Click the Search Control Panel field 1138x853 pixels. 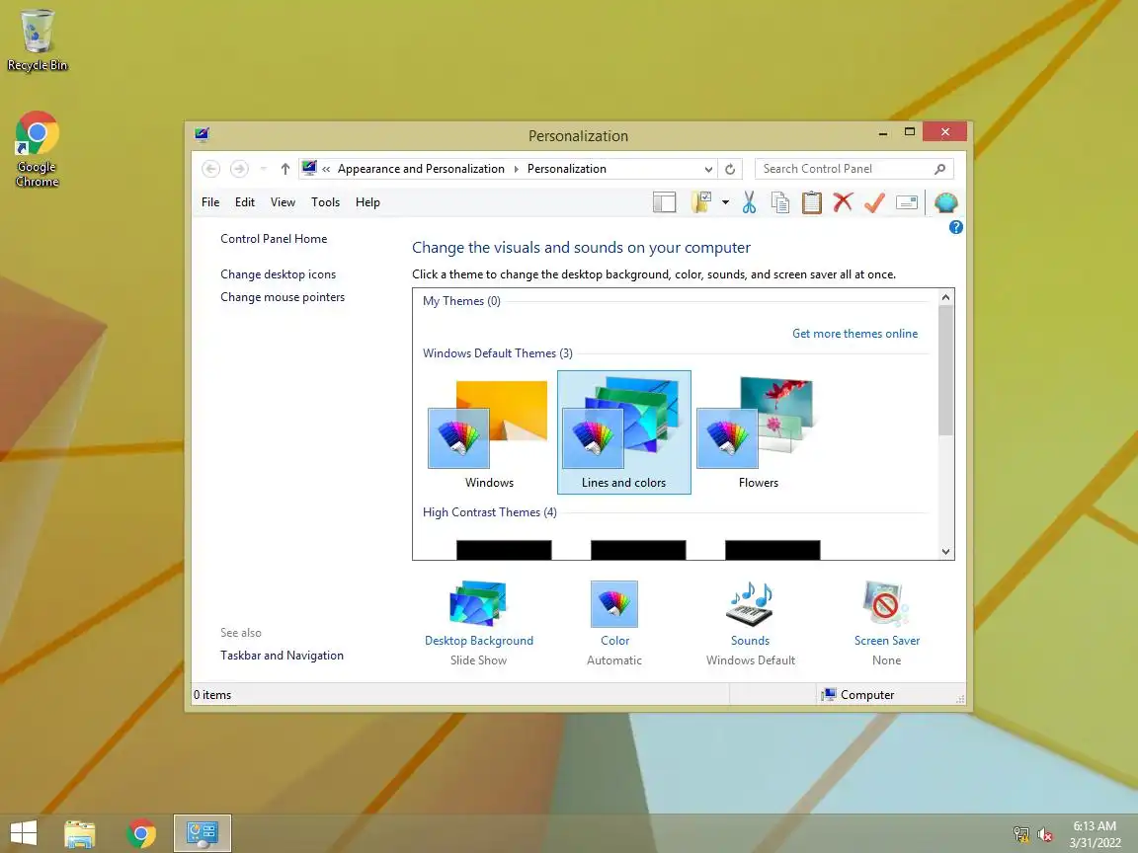click(853, 169)
